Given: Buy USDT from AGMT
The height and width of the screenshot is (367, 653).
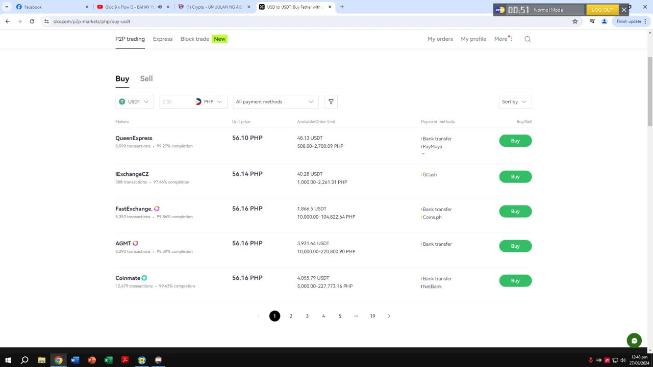Looking at the screenshot, I should tap(515, 246).
